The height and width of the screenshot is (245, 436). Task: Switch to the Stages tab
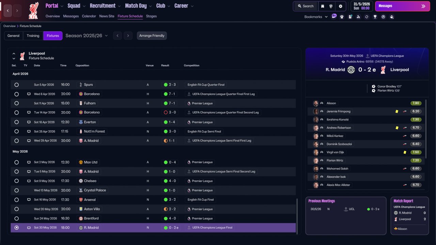(x=151, y=16)
